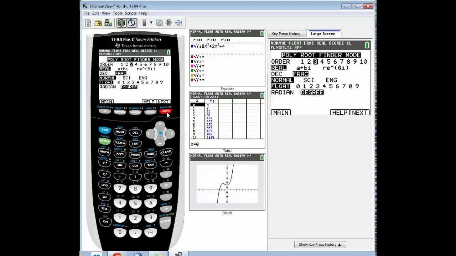Click the red highlighted GRAPH key

[166, 111]
